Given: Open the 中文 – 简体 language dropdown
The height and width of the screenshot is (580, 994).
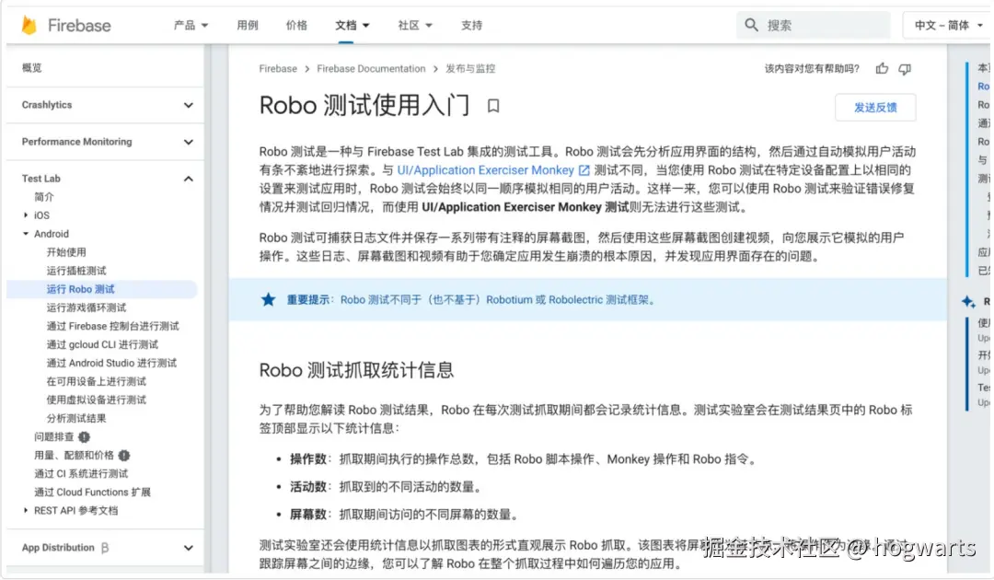Looking at the screenshot, I should pos(945,25).
